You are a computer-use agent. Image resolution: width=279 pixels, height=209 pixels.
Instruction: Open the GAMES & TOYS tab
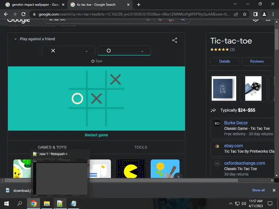click(x=52, y=147)
